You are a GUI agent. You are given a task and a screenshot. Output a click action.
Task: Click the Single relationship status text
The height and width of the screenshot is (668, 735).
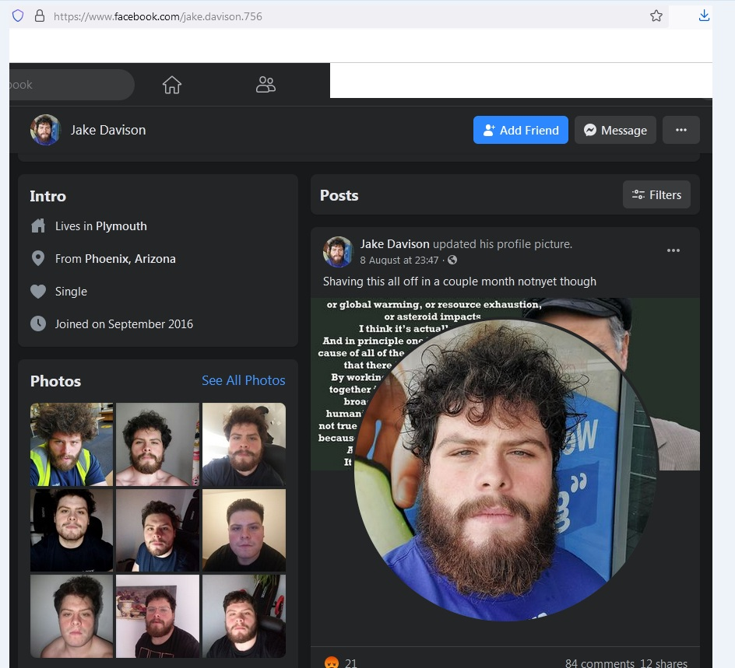pos(72,291)
